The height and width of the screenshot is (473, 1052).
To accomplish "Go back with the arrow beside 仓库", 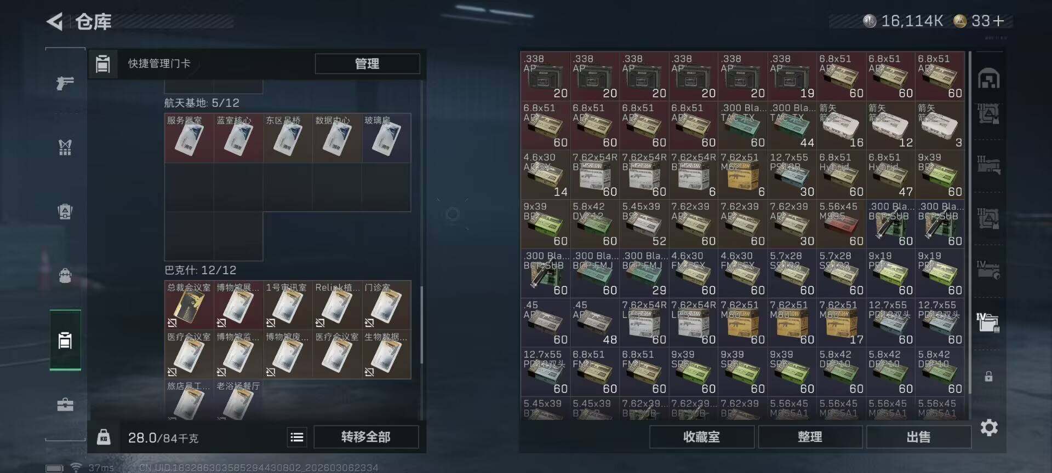I will (x=54, y=22).
